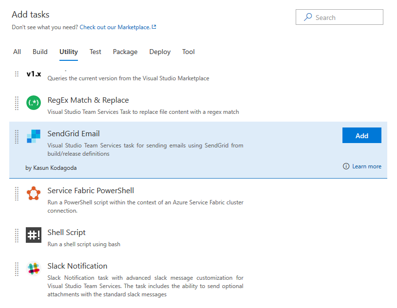Add the SendGrid Email task
397x308 pixels.
(362, 135)
